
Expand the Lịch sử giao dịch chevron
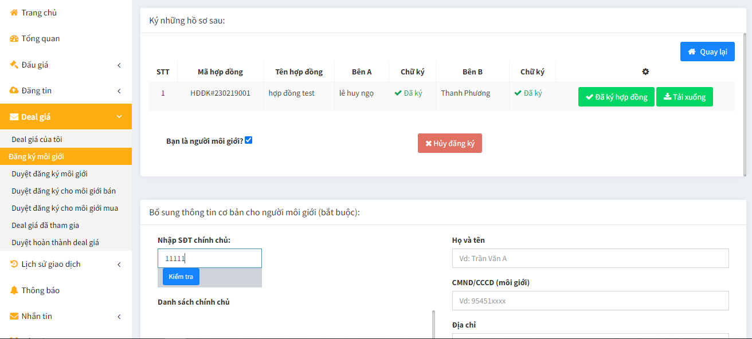coord(119,265)
